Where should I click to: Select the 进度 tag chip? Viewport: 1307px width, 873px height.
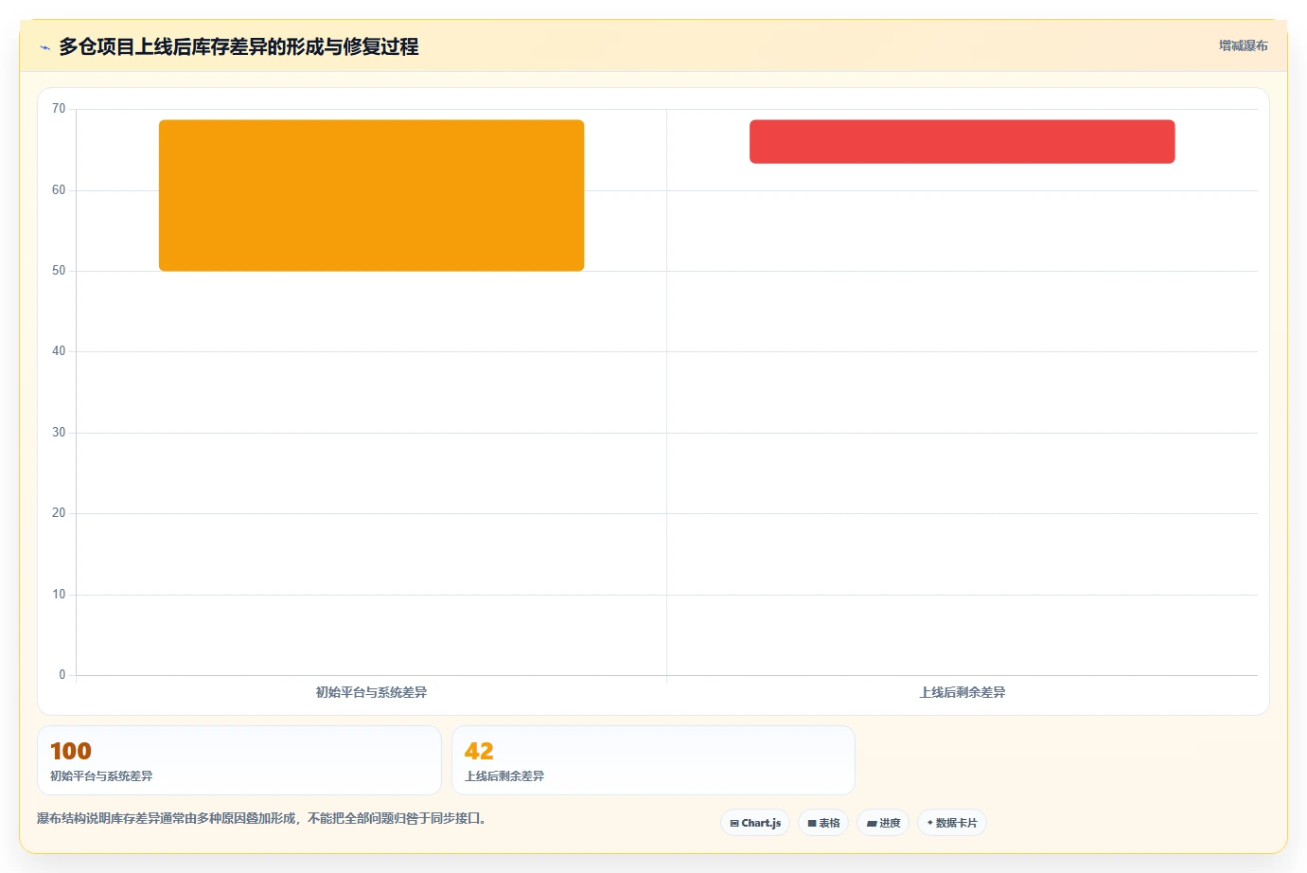click(x=883, y=823)
